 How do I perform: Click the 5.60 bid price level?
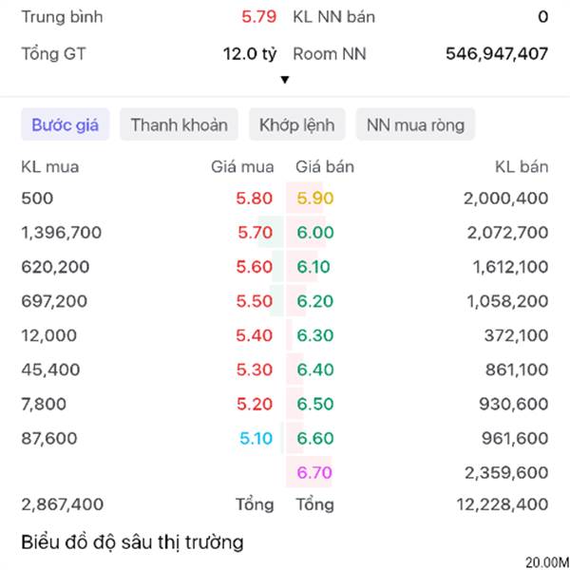coord(255,267)
